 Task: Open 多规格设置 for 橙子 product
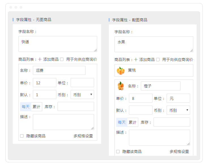point(179,152)
